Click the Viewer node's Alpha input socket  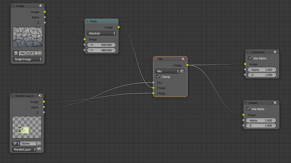click(243, 120)
